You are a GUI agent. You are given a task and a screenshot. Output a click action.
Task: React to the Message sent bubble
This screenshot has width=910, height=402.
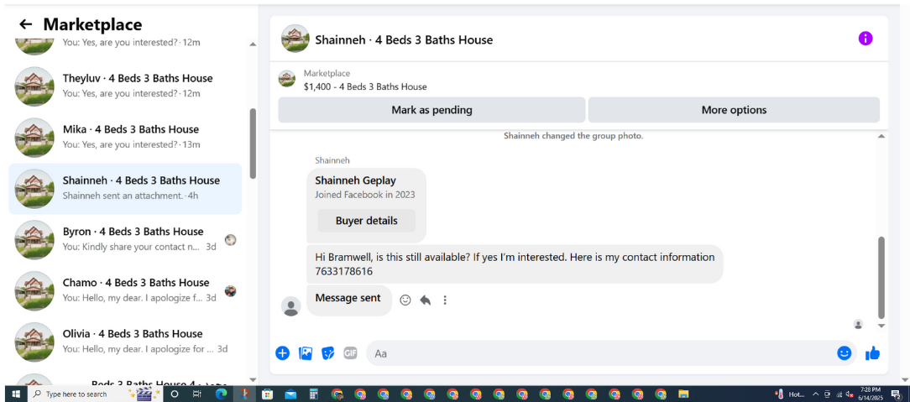click(x=405, y=300)
